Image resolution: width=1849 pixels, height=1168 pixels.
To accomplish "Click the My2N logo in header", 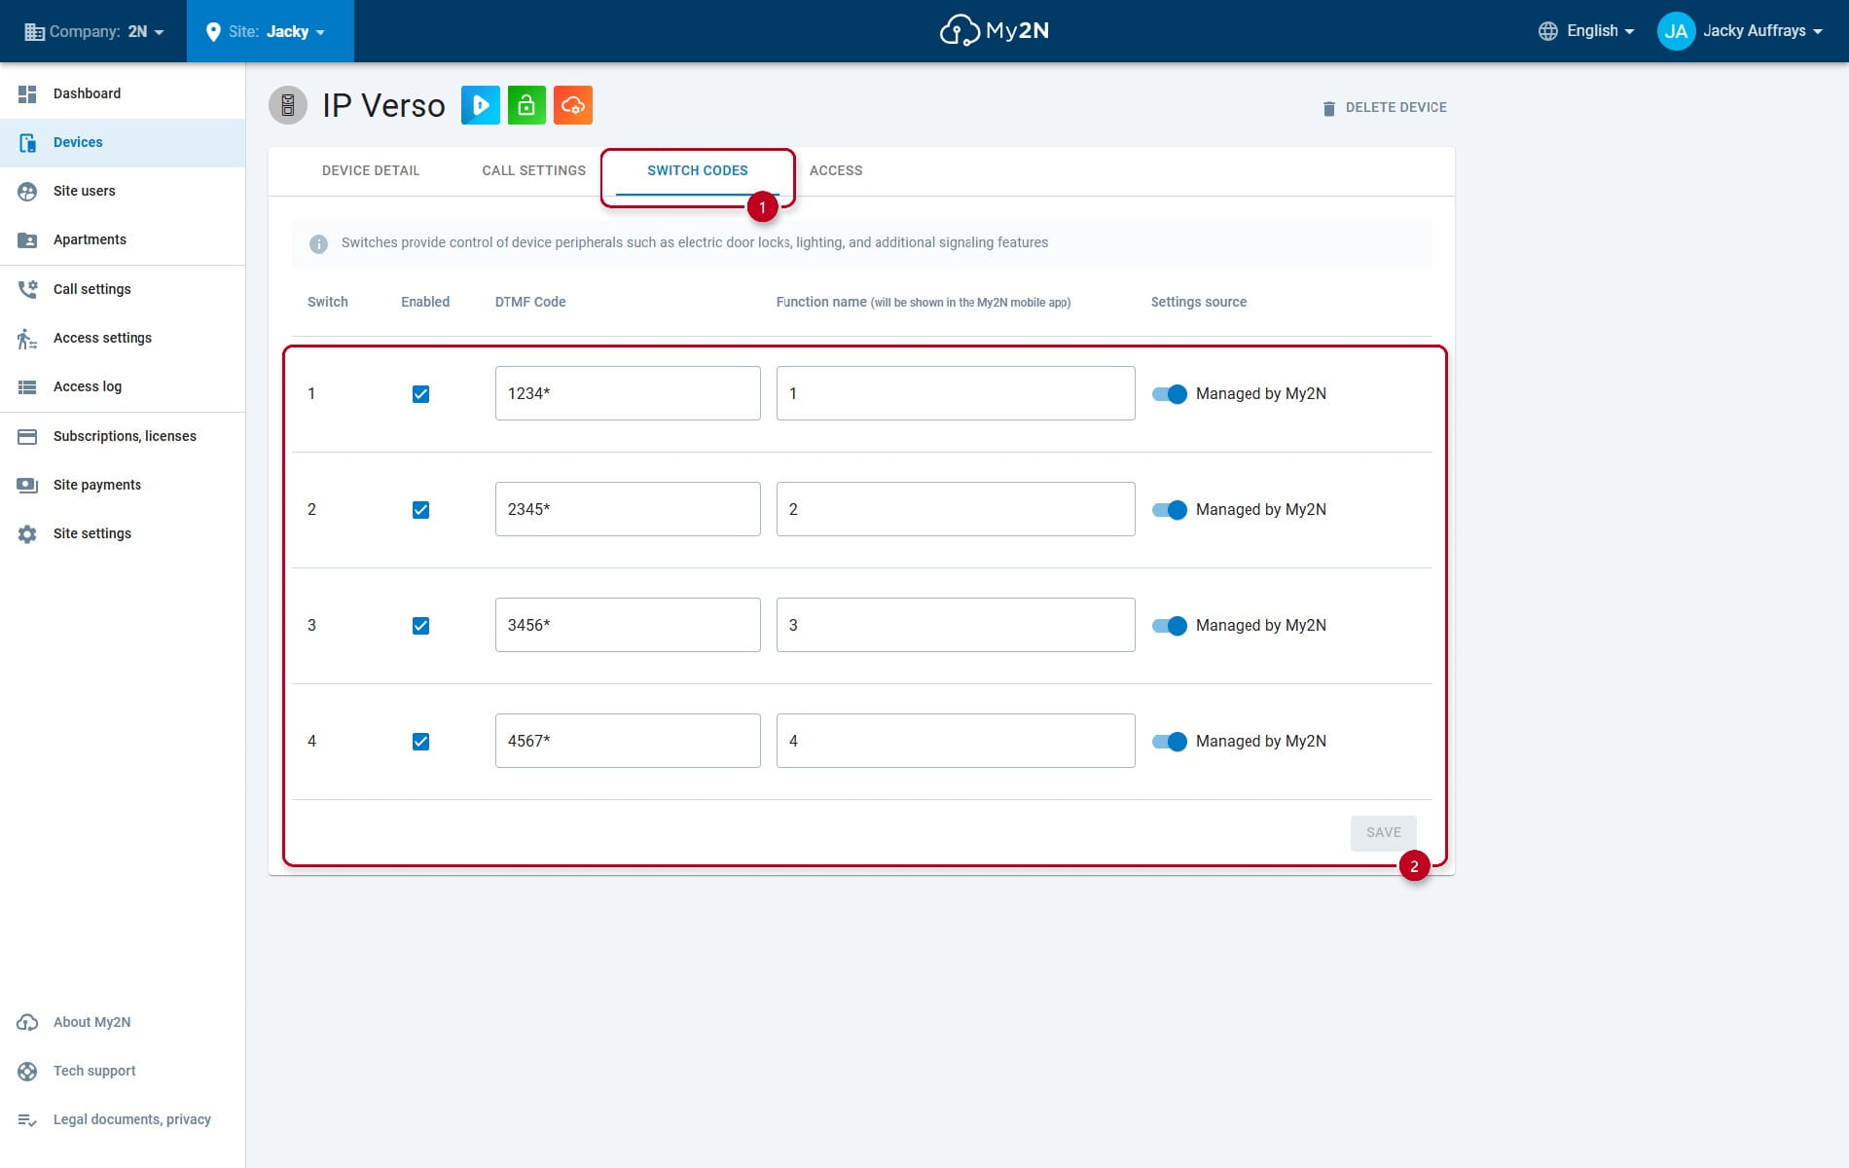I will pos(995,31).
